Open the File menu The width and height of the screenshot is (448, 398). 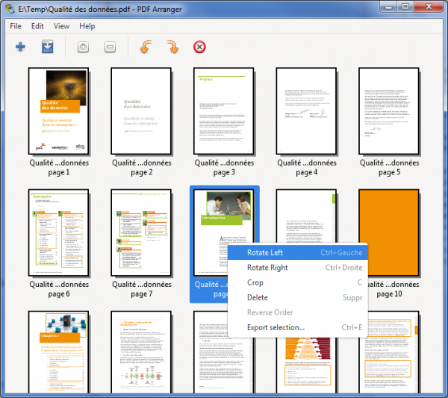pyautogui.click(x=16, y=26)
